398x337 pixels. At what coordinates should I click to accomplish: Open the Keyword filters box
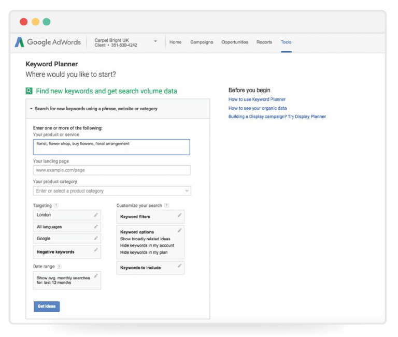(150, 216)
